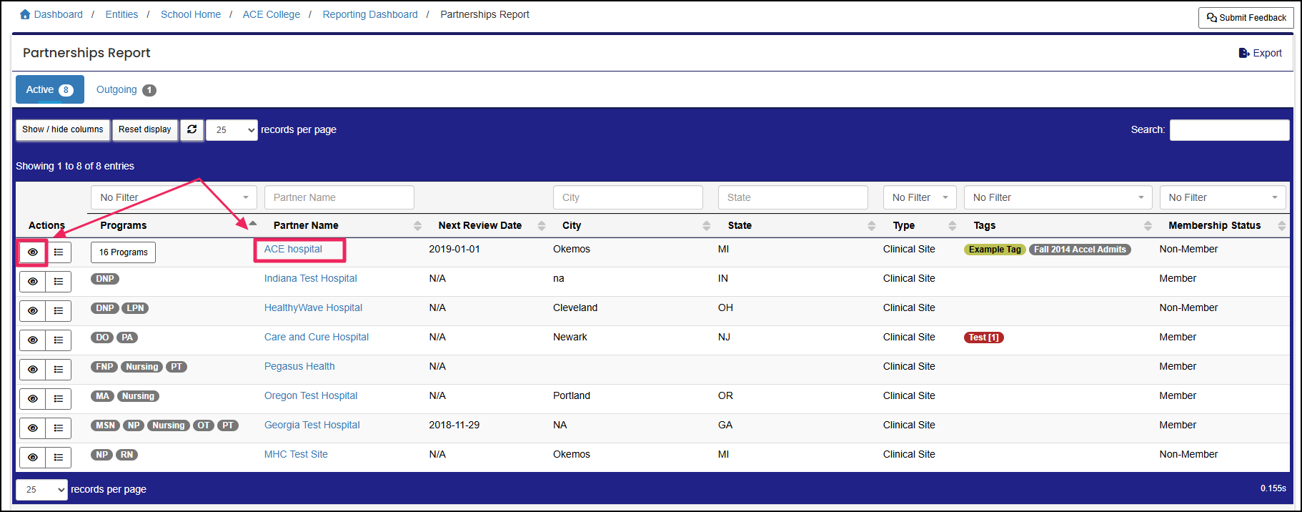
Task: Go to School Home breadcrumb
Action: point(191,14)
